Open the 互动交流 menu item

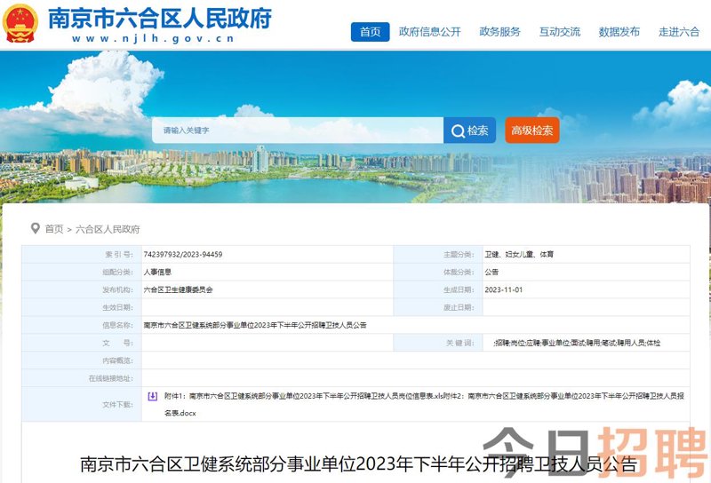(x=560, y=32)
